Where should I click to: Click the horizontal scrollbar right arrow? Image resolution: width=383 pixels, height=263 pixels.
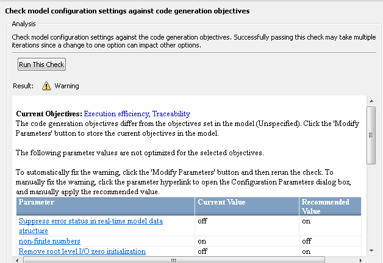360,260
